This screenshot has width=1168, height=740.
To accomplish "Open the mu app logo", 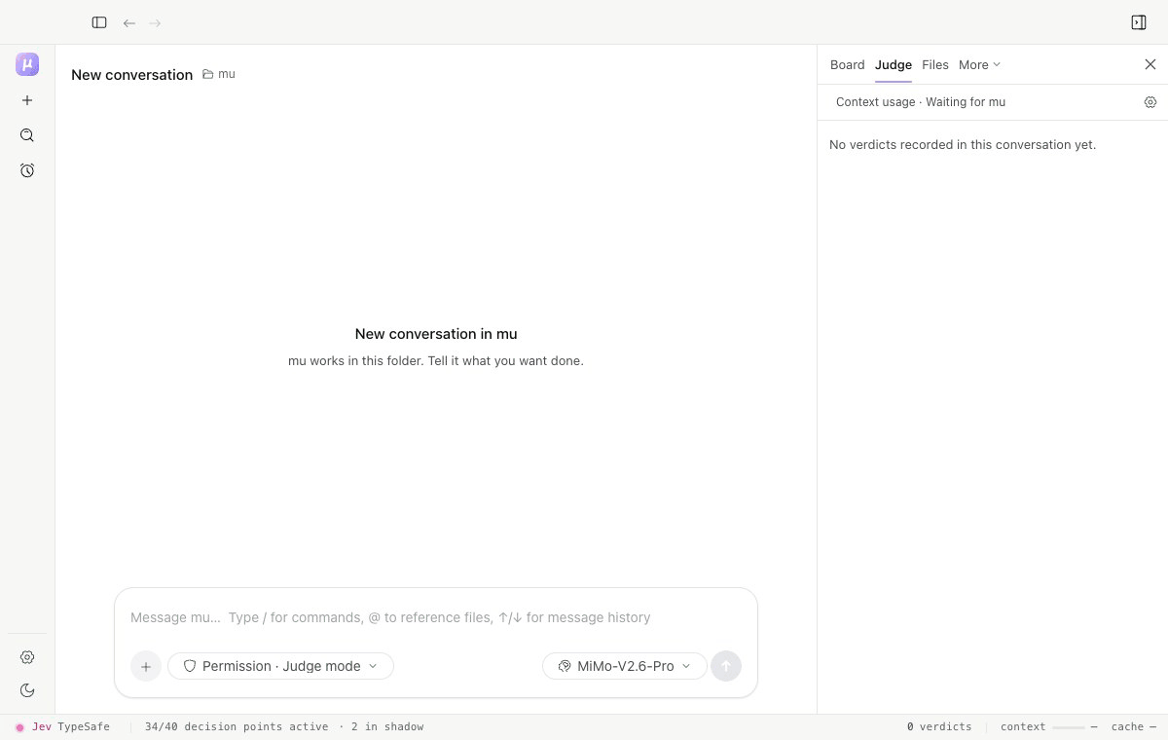I will tap(27, 64).
